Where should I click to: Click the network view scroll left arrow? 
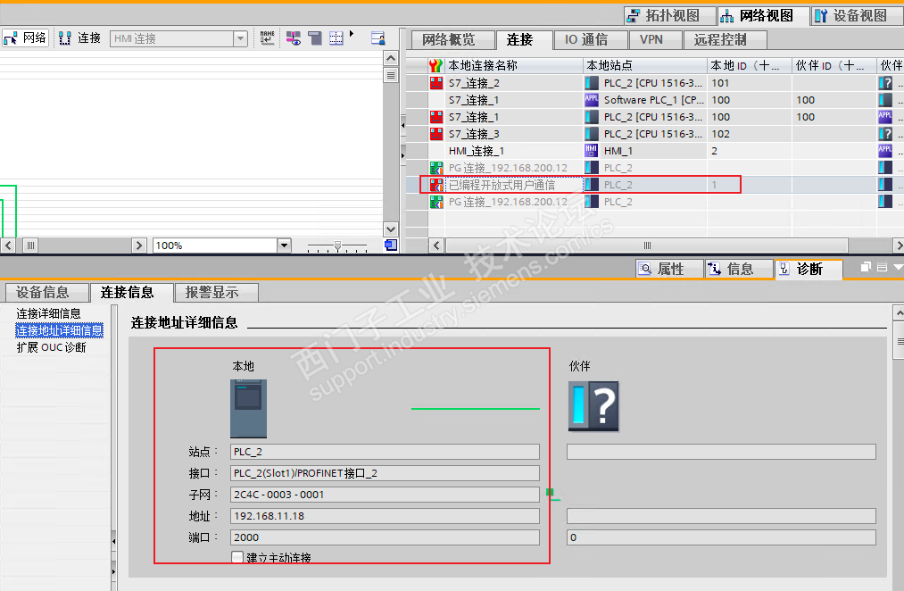pos(7,245)
